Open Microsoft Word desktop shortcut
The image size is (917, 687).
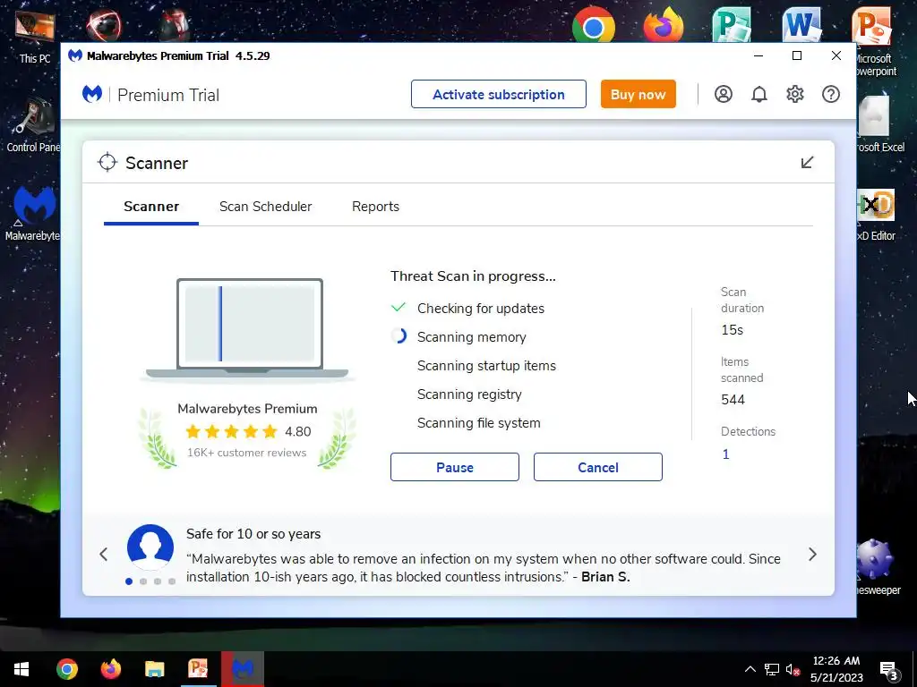point(801,26)
